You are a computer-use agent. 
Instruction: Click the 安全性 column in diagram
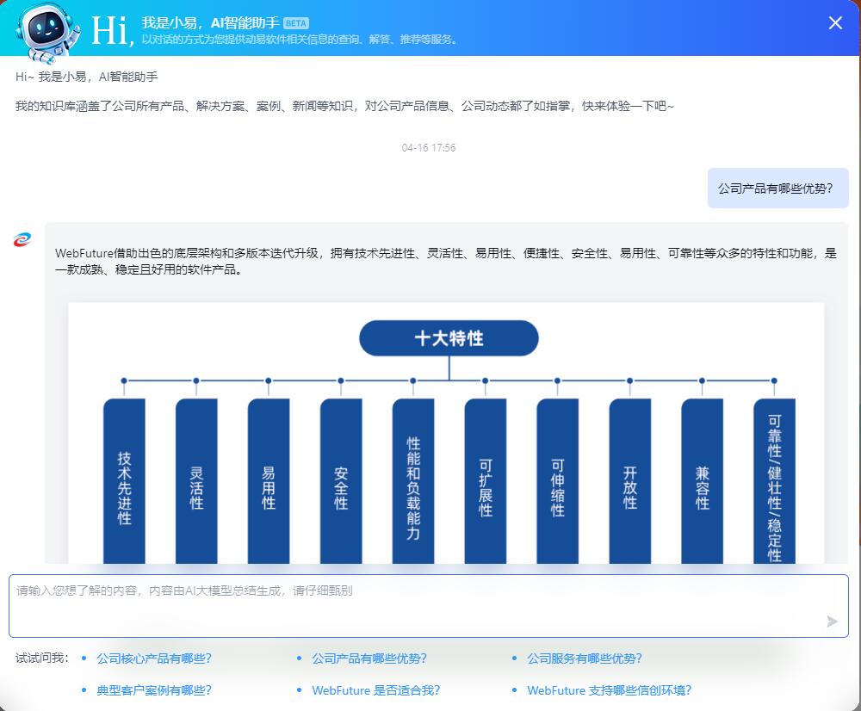pos(341,482)
